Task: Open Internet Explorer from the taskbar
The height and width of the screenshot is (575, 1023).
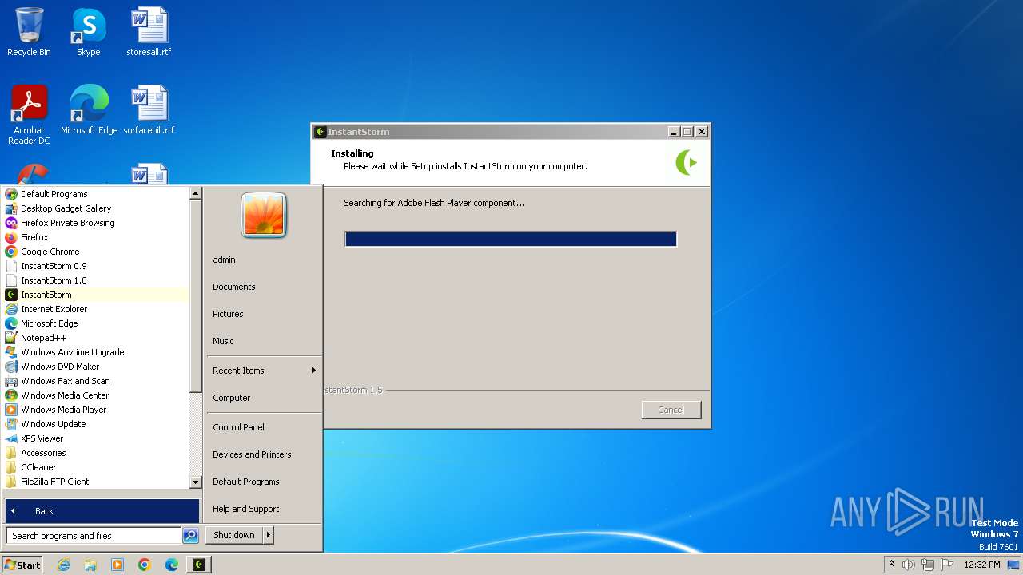Action: click(x=64, y=565)
